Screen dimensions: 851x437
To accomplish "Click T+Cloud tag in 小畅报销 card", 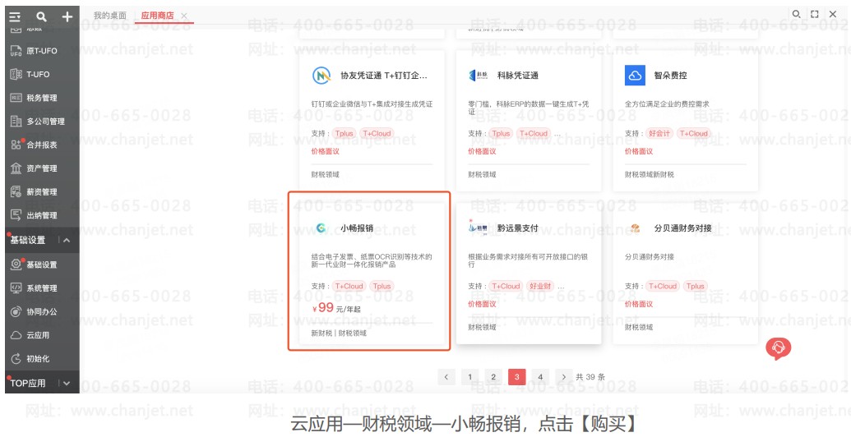I will (349, 287).
